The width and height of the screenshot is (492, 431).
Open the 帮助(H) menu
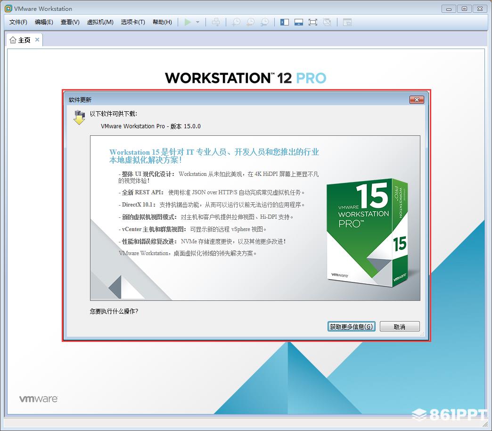click(x=162, y=22)
